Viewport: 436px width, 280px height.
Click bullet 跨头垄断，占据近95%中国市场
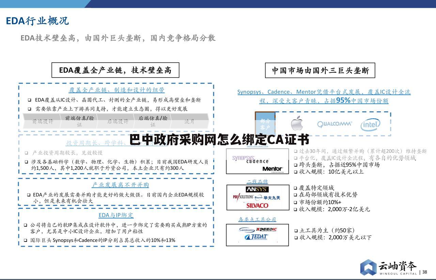337,165
